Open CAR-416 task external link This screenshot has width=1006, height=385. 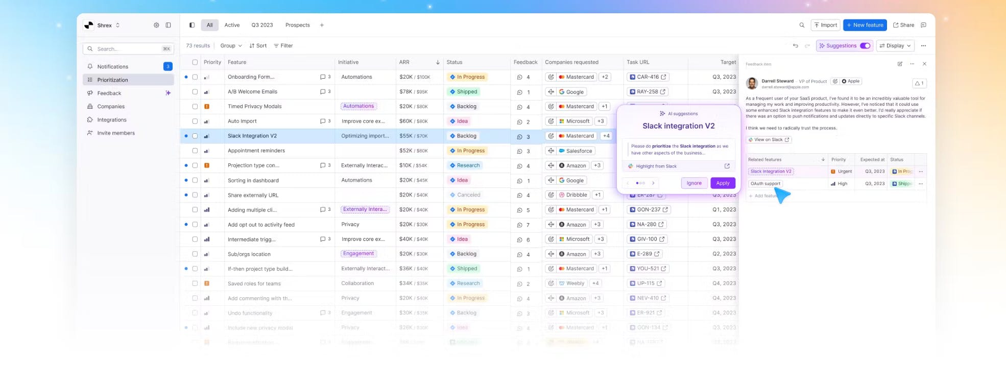point(663,77)
